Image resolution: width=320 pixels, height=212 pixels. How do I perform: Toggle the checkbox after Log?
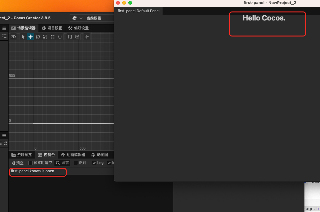coord(109,163)
